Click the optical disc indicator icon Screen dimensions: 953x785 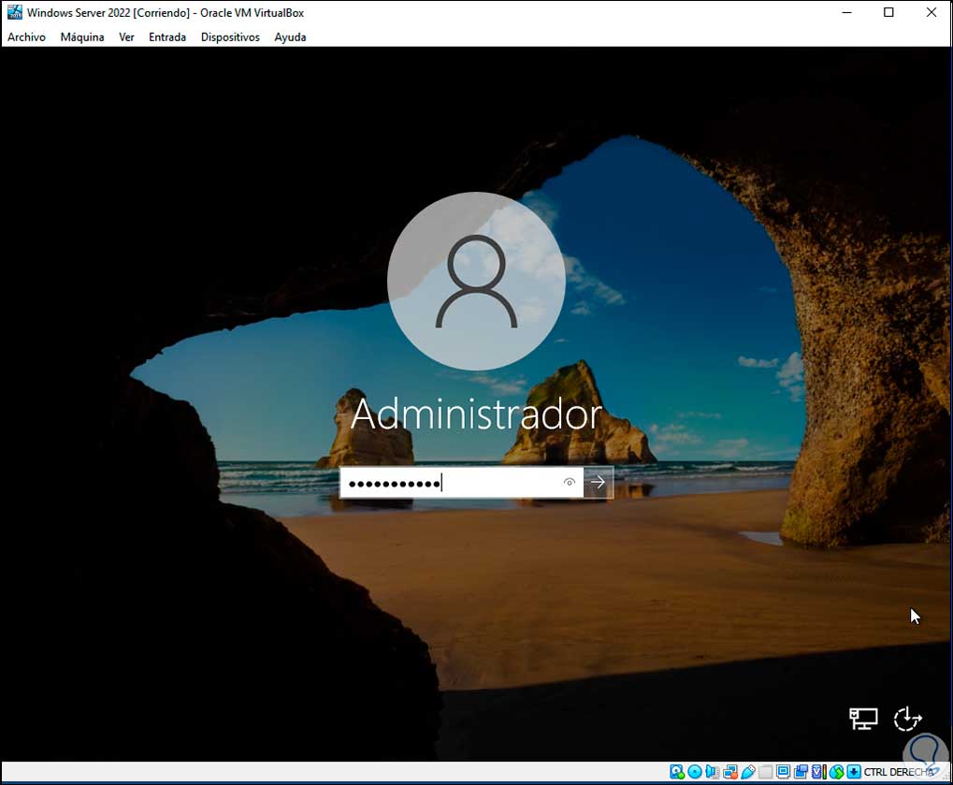[x=695, y=772]
